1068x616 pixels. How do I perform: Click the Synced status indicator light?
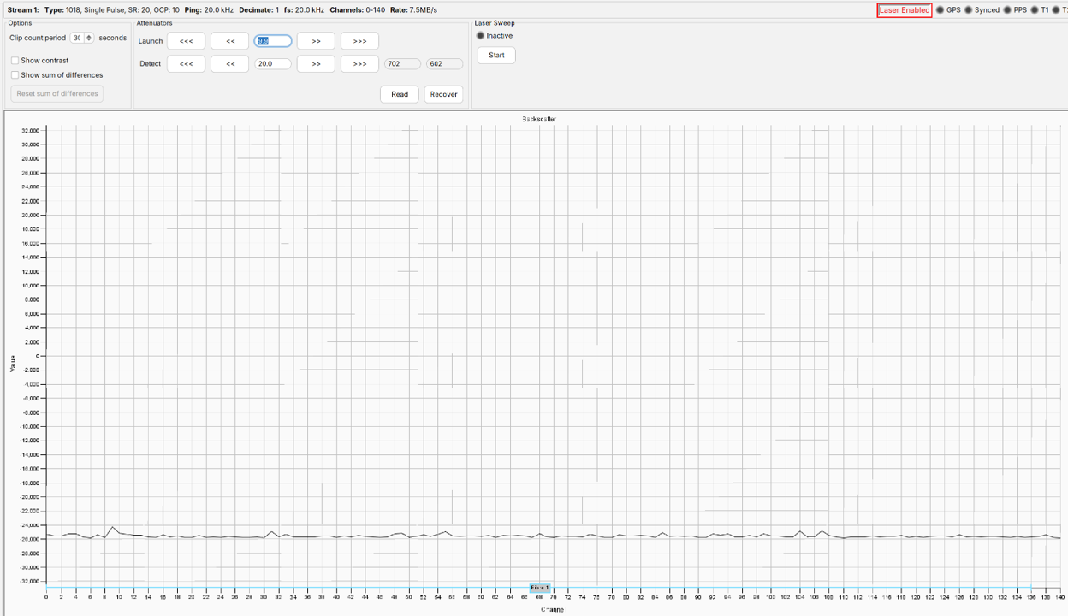tap(969, 10)
